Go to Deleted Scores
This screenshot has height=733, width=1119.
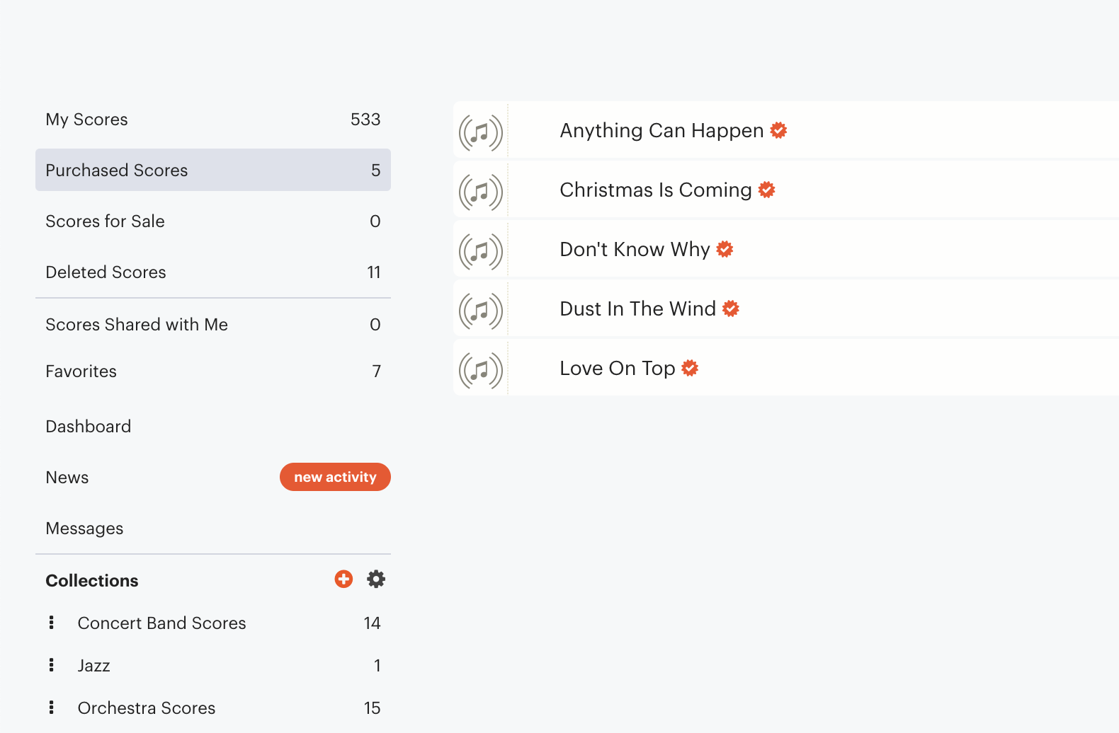106,272
